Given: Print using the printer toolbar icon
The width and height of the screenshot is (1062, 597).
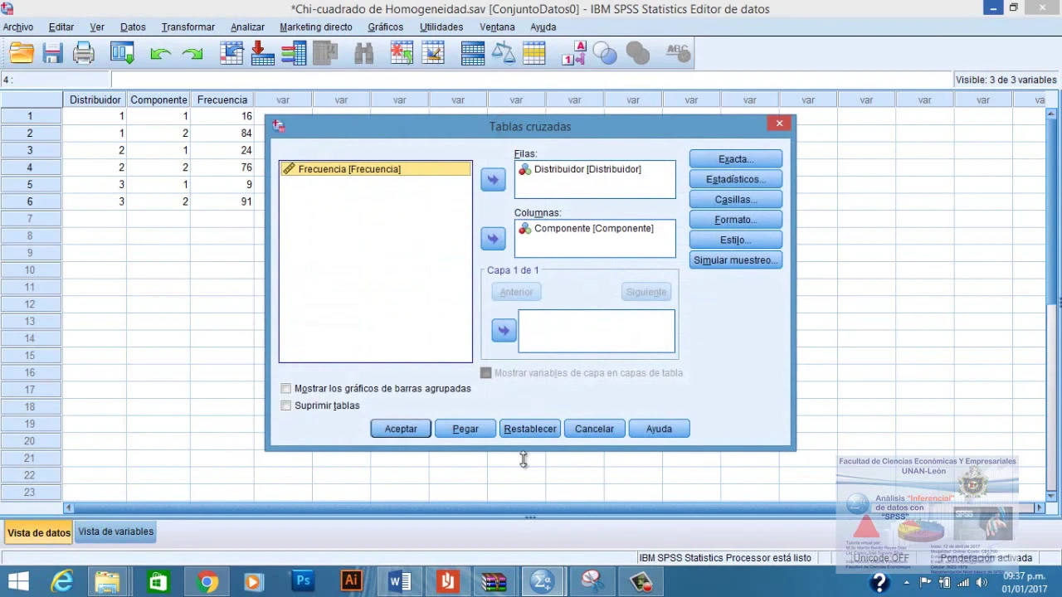Looking at the screenshot, I should (84, 54).
